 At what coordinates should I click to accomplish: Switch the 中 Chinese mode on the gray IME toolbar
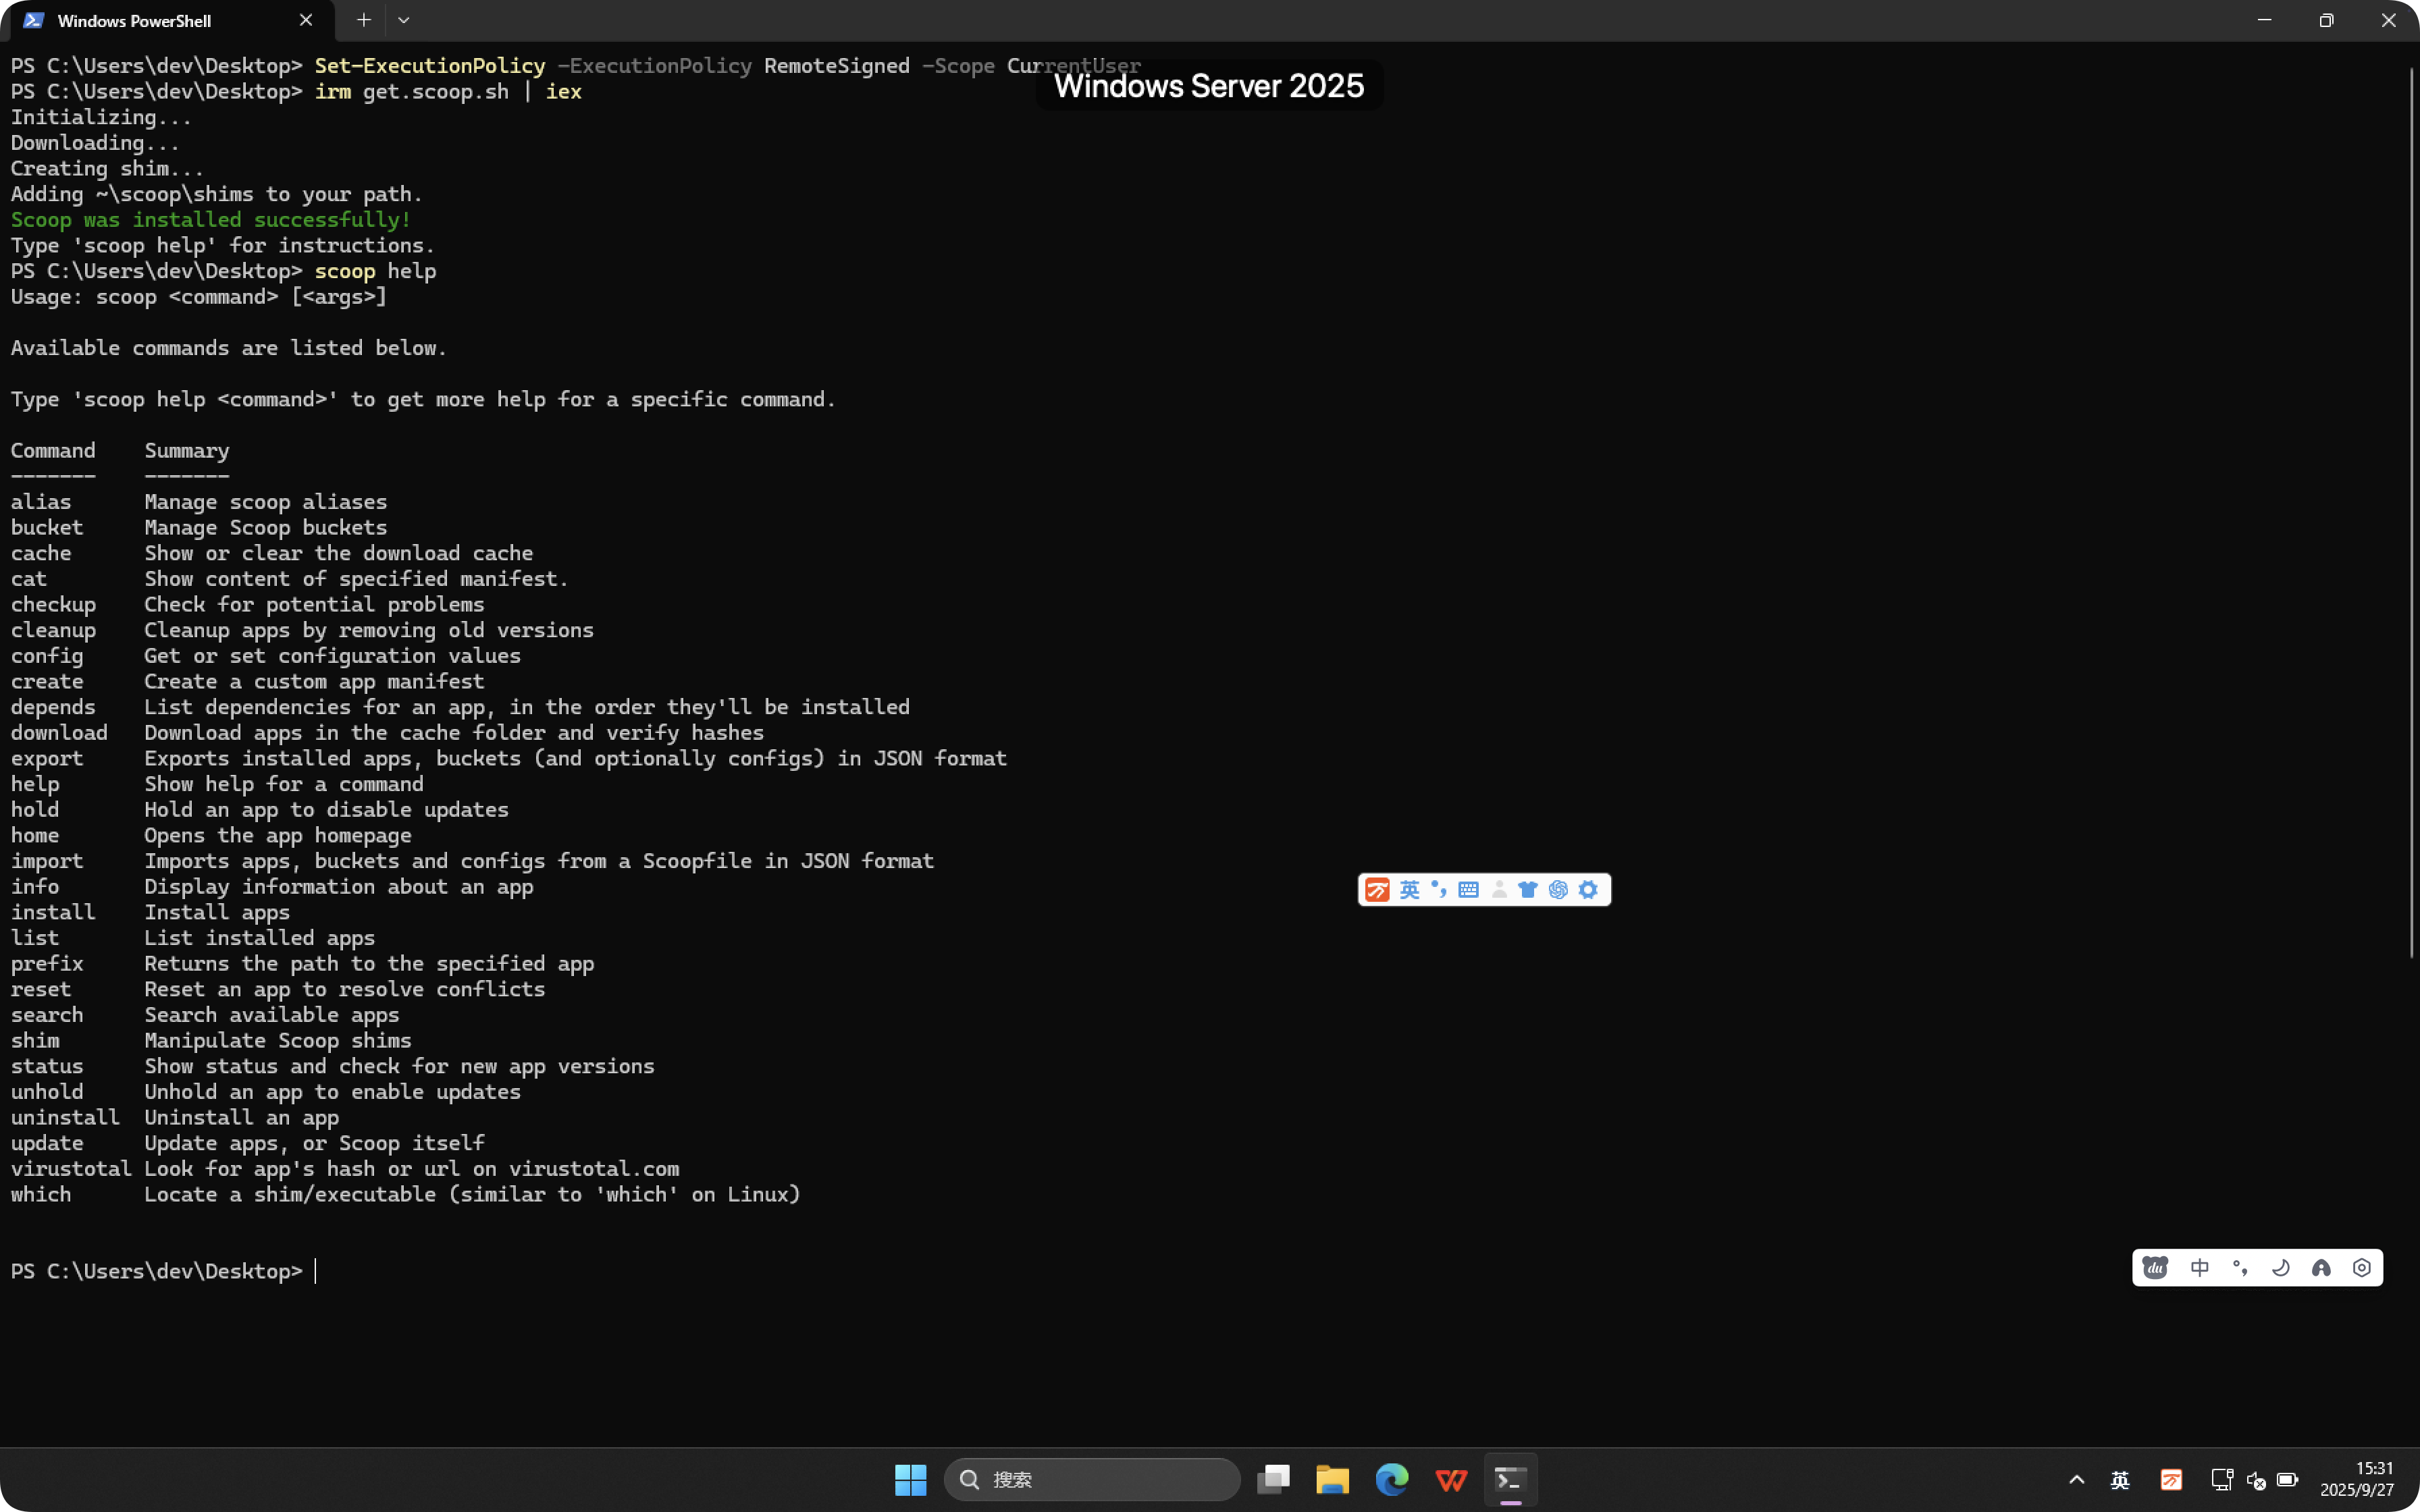tap(2199, 1268)
